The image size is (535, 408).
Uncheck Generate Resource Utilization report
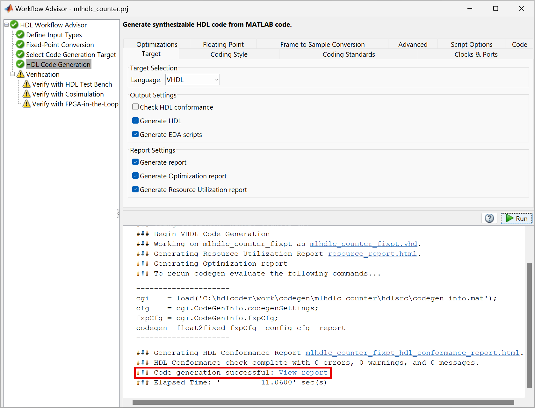(135, 189)
